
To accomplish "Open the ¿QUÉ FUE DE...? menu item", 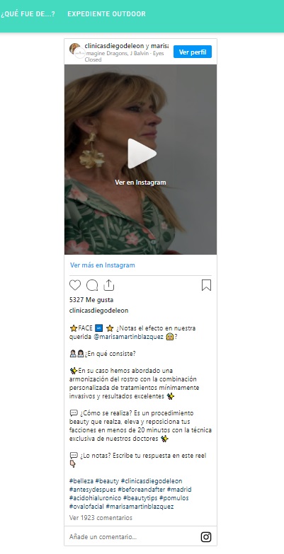I will coord(28,14).
